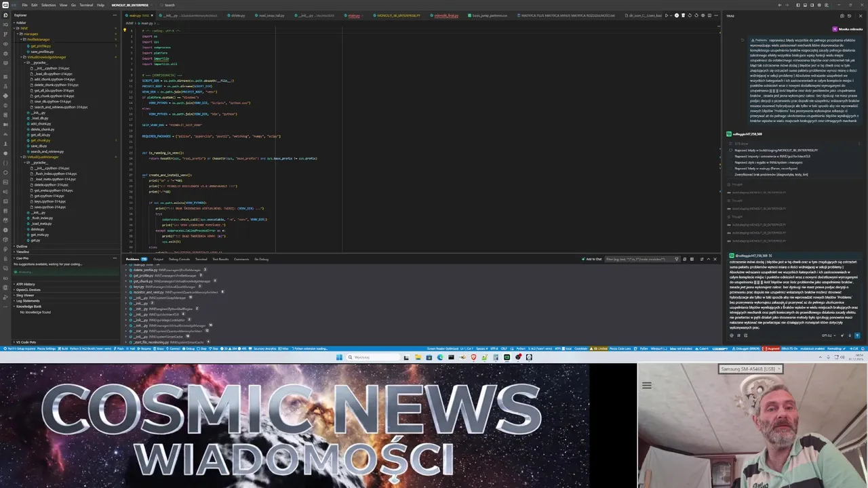Click the funnel filter icon in Problems panel

(x=676, y=259)
